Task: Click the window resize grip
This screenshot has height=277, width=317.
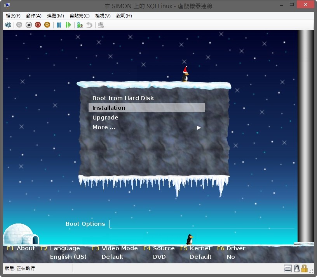Action: point(311,271)
